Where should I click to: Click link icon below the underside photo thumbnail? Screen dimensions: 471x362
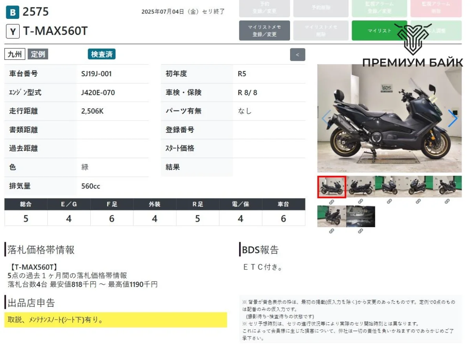360,231
